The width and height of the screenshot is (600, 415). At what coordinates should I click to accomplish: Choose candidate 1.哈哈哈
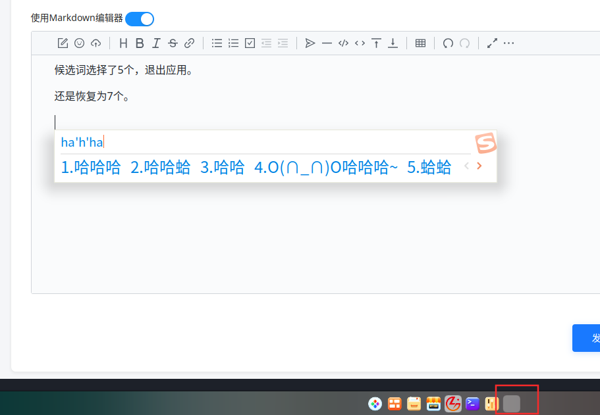(91, 167)
